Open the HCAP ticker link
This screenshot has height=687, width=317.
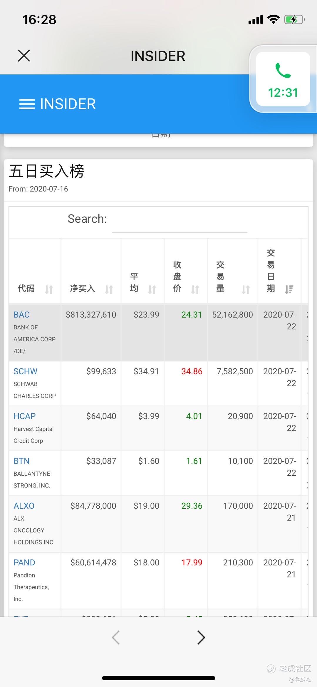24,416
